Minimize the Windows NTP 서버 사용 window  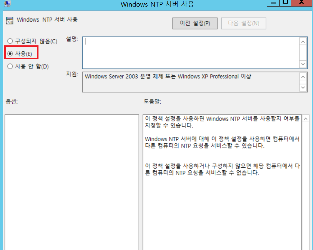[273, 3]
